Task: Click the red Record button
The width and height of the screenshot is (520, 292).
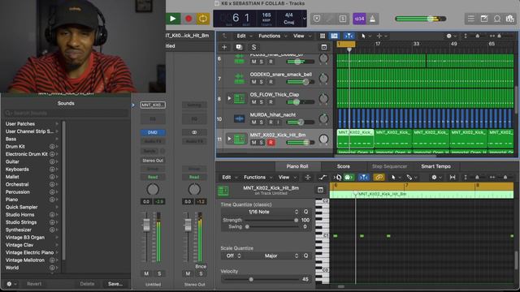Action: tap(188, 19)
